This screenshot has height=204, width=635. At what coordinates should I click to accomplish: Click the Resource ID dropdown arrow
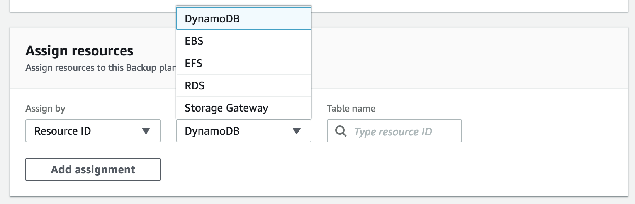click(146, 131)
